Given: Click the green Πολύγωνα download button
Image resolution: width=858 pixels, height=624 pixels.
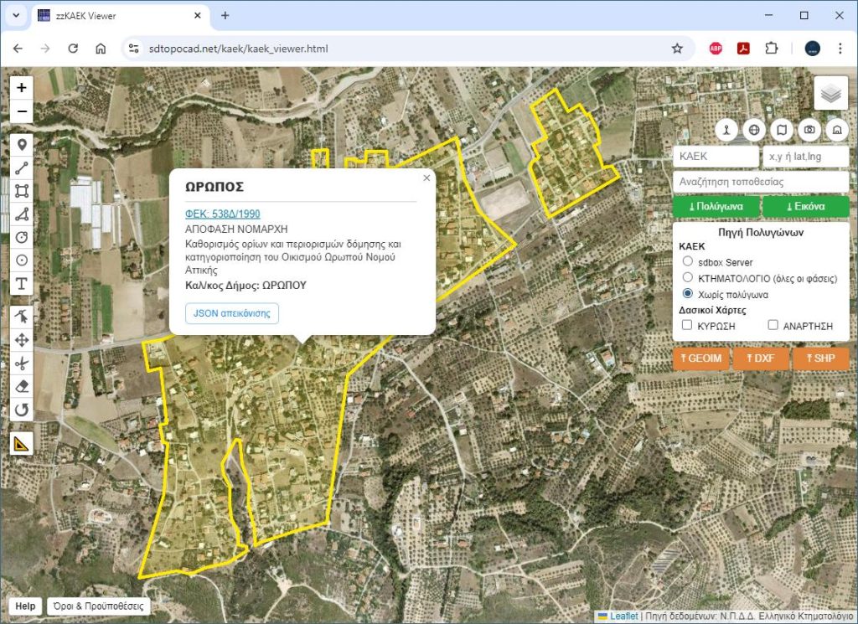Looking at the screenshot, I should coord(716,206).
